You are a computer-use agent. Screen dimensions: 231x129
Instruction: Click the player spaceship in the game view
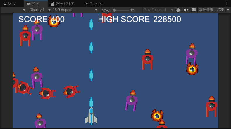(91, 116)
